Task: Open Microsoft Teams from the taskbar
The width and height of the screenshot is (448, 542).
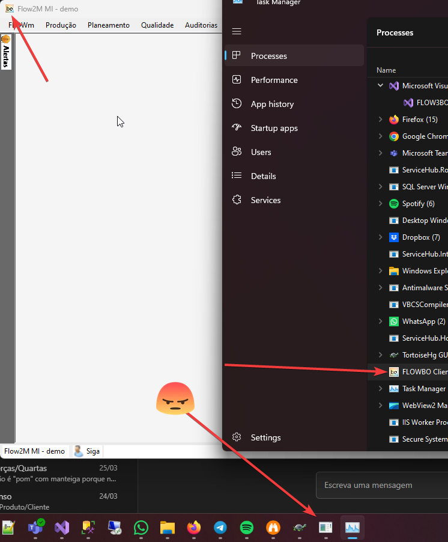Action: pyautogui.click(x=35, y=528)
